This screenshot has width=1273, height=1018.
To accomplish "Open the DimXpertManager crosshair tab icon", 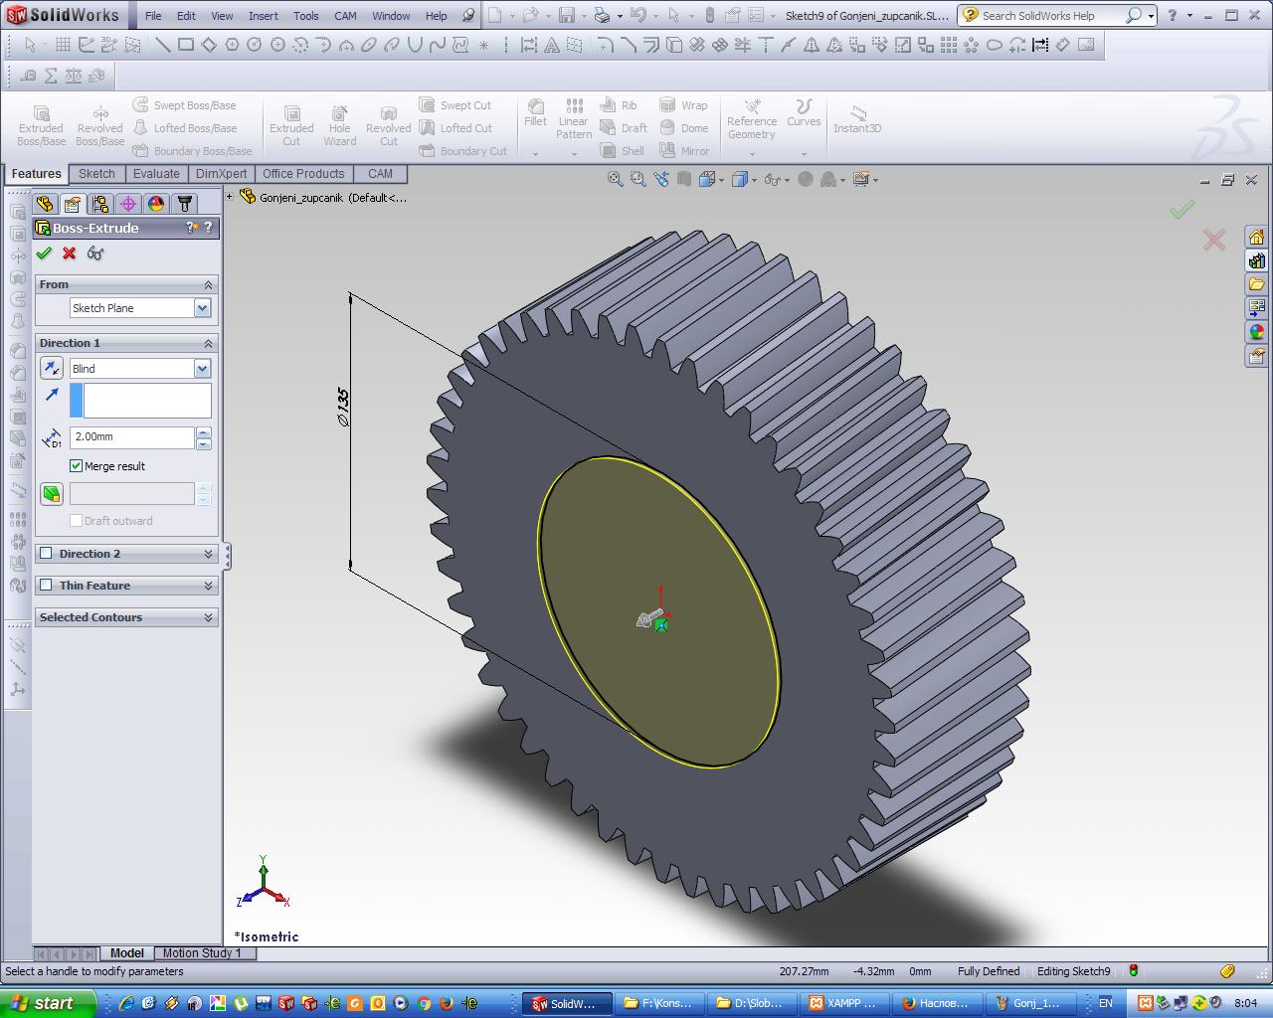I will coord(128,204).
